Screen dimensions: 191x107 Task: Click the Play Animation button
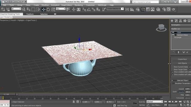click(173, 102)
